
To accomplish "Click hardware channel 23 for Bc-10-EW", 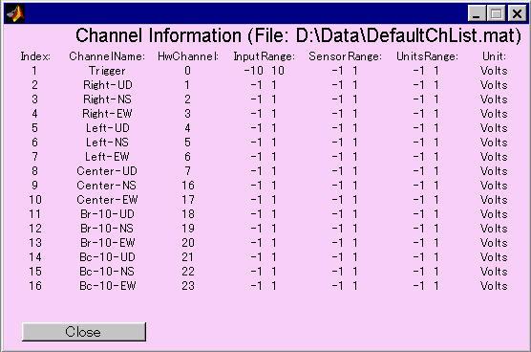I will coord(188,286).
